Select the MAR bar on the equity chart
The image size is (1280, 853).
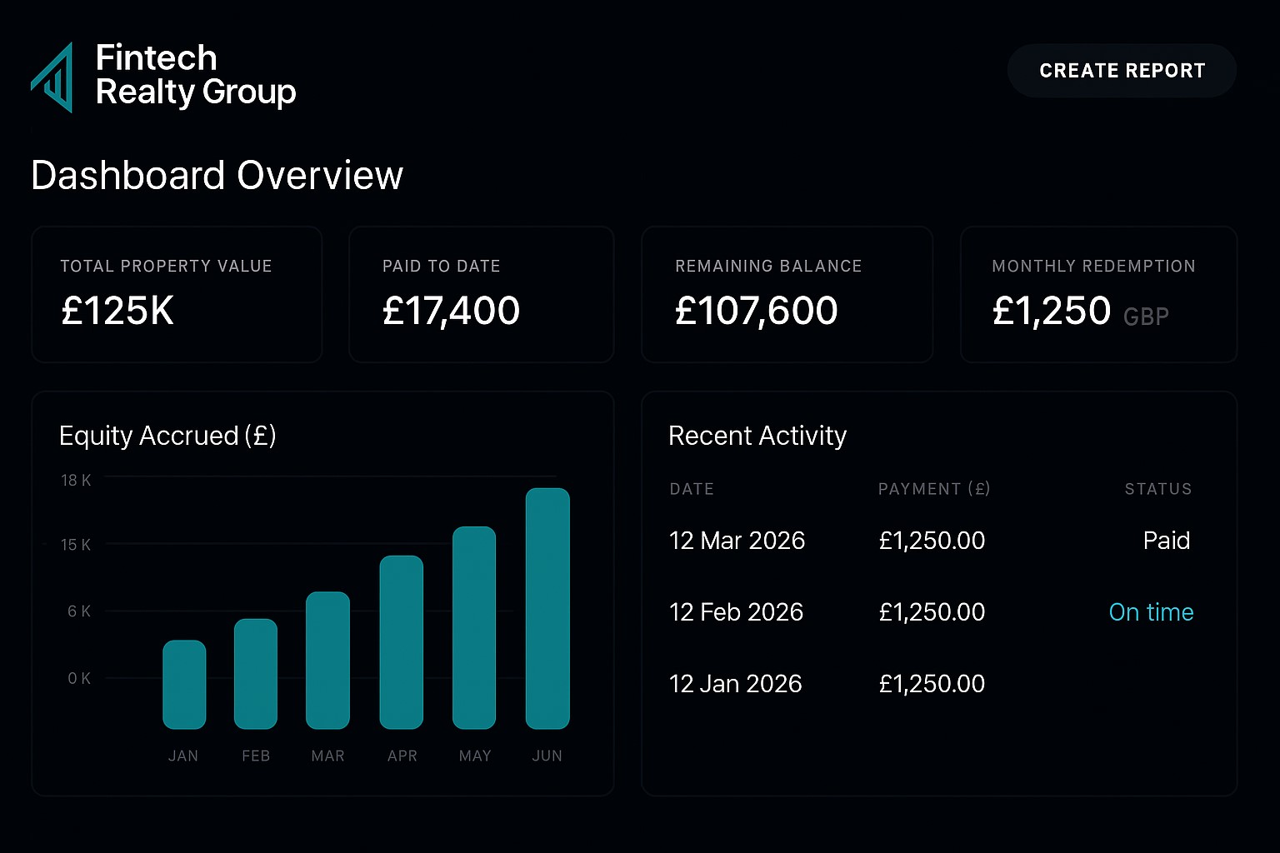(x=327, y=660)
